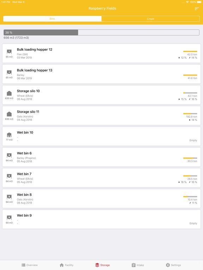The width and height of the screenshot is (203, 270).
Task: Tap the Storage silo 11 icon
Action: pos(9,114)
